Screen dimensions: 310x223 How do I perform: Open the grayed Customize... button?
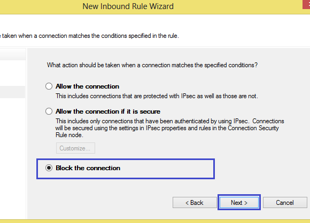click(x=75, y=148)
